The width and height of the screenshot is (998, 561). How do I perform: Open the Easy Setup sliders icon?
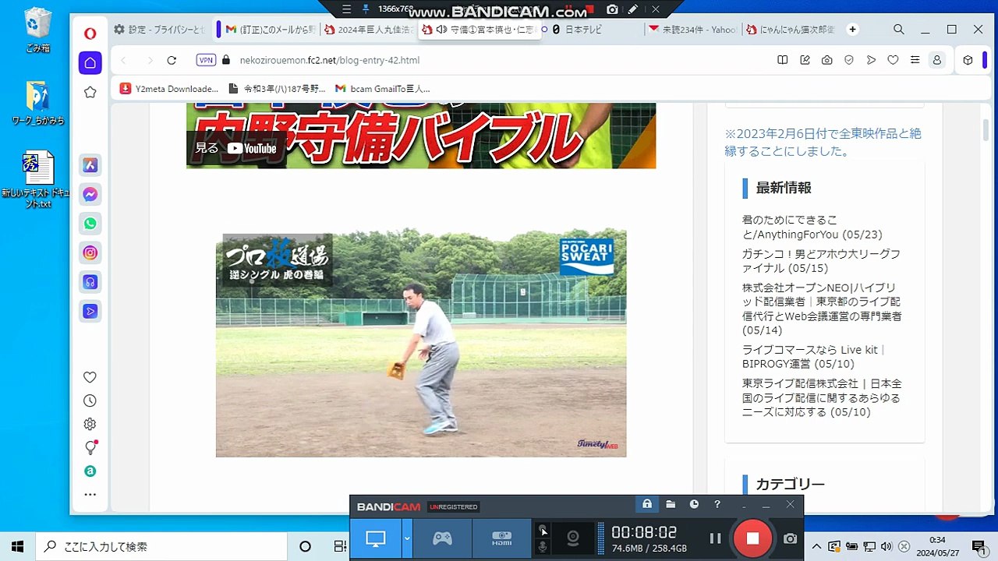pos(915,60)
